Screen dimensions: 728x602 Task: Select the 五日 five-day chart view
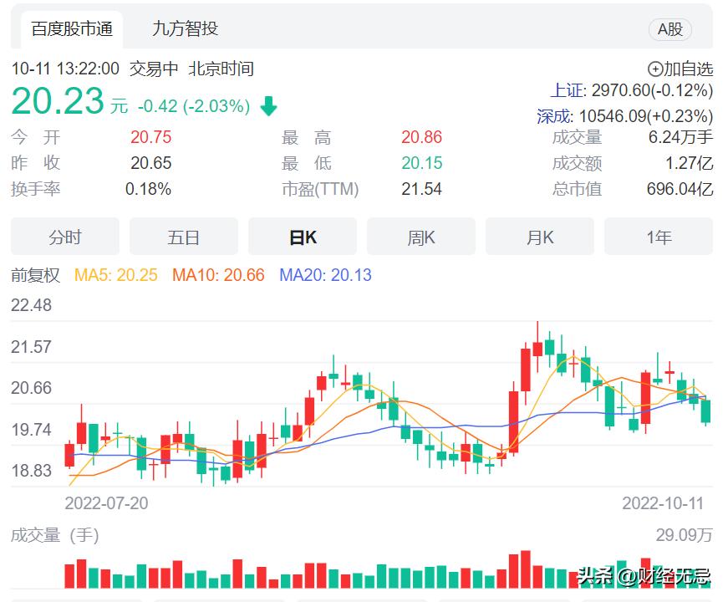(x=183, y=237)
